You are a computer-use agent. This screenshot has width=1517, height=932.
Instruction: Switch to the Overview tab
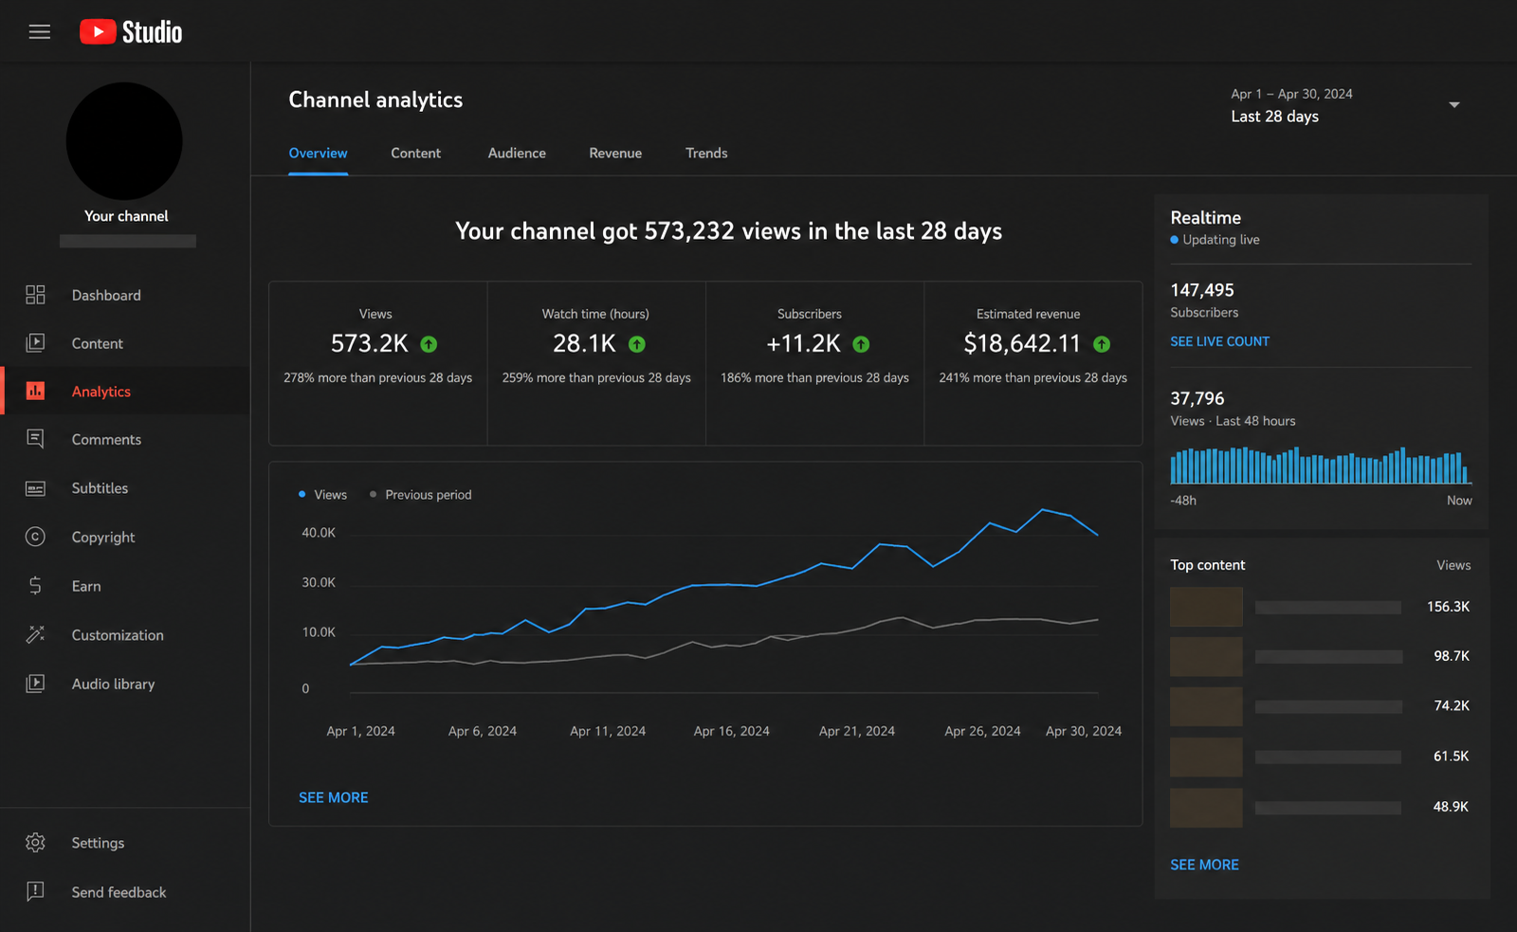[x=318, y=154]
